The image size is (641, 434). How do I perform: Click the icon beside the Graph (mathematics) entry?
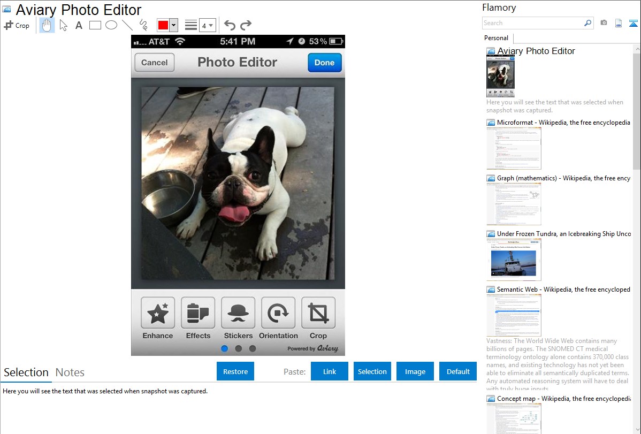tap(491, 178)
